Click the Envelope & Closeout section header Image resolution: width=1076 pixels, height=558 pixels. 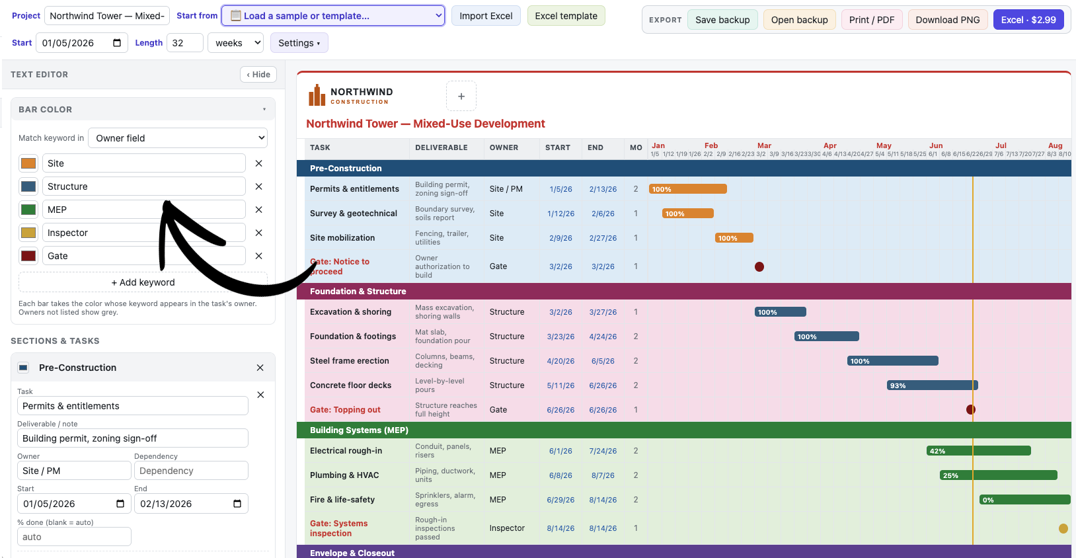click(684, 552)
